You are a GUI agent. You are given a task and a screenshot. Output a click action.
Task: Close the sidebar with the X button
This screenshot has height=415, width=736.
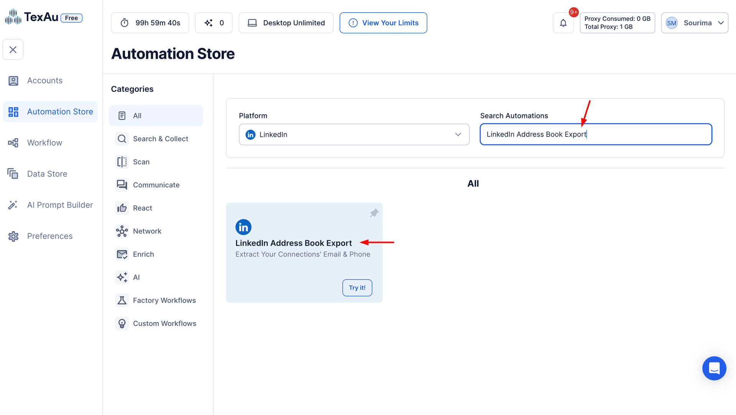(13, 49)
